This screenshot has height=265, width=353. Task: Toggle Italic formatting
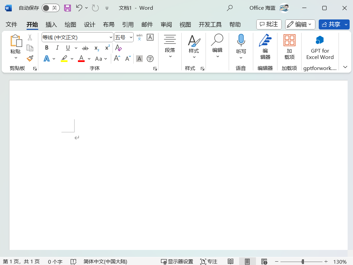57,48
